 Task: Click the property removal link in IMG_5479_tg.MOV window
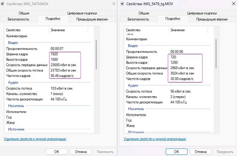point(155,139)
